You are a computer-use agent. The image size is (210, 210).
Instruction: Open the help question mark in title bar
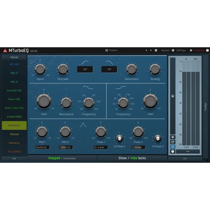point(207,50)
